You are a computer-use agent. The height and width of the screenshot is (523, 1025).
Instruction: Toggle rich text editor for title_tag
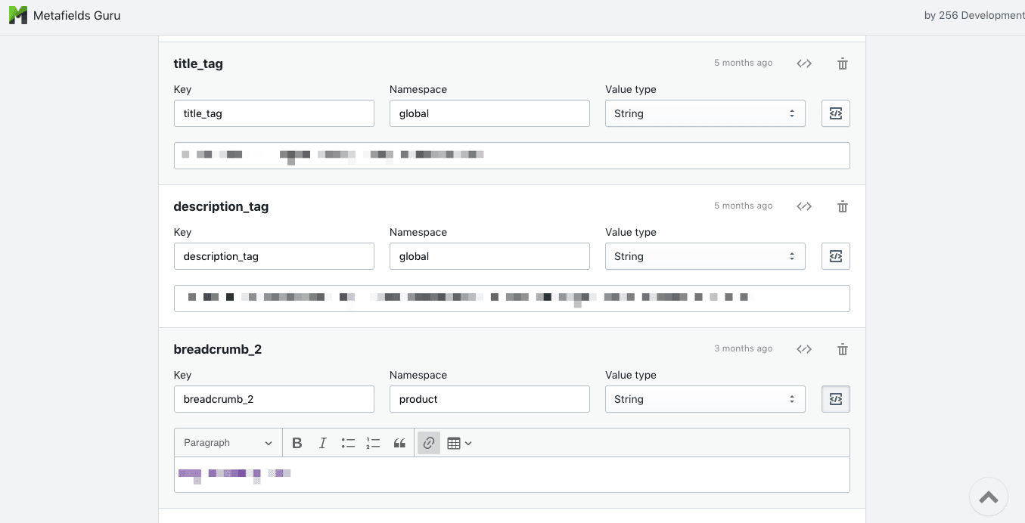[x=836, y=113]
